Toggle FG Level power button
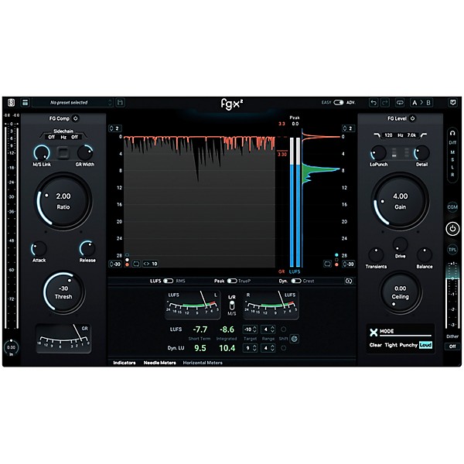This screenshot has width=464, height=464. [x=412, y=118]
